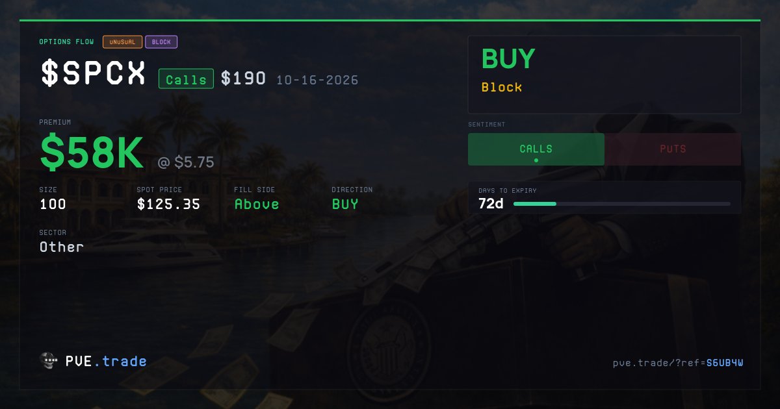Click the 10-16-2026 expiration date
Screen dimensions: 780x409
pos(317,80)
